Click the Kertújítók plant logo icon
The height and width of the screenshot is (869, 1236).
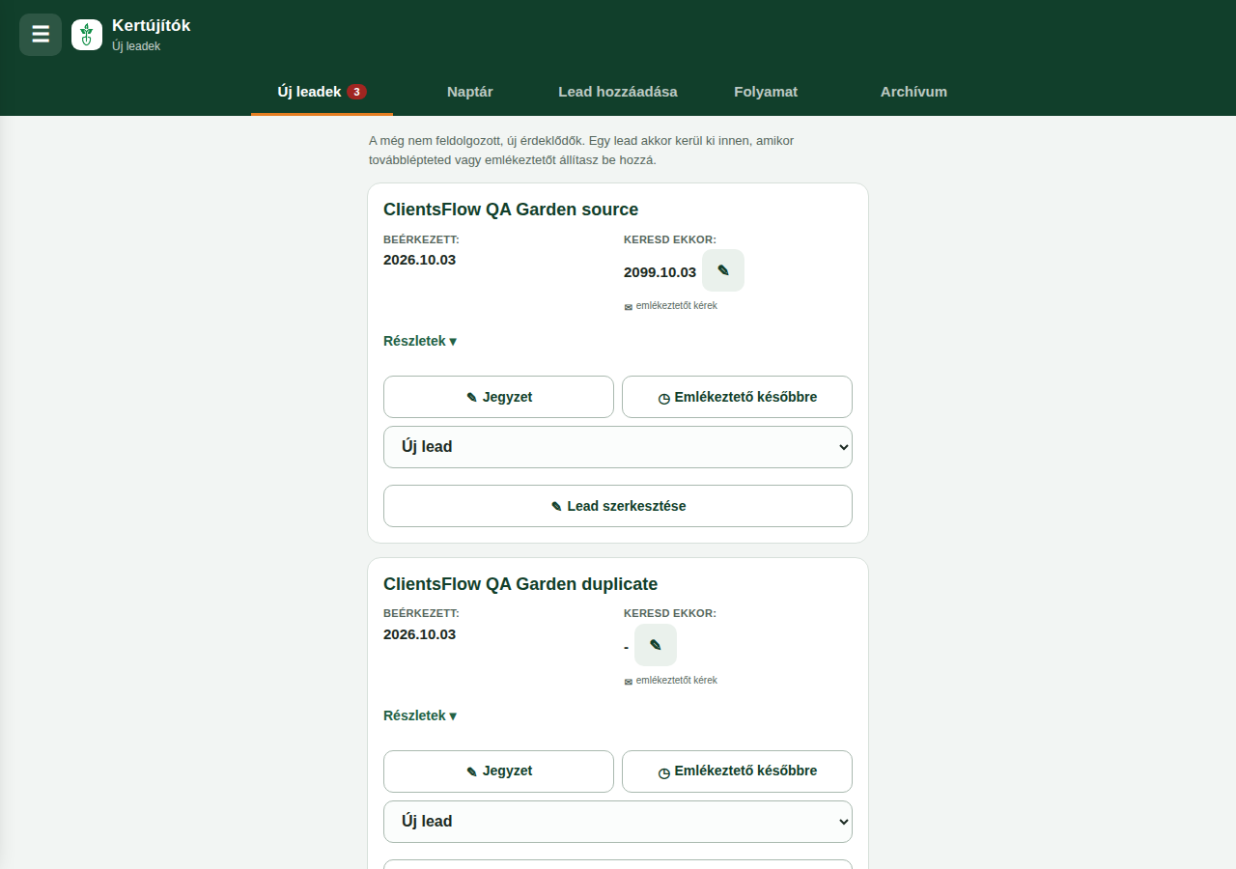[87, 35]
